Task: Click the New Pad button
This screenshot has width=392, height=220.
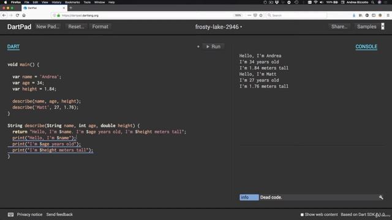Action: (x=48, y=26)
